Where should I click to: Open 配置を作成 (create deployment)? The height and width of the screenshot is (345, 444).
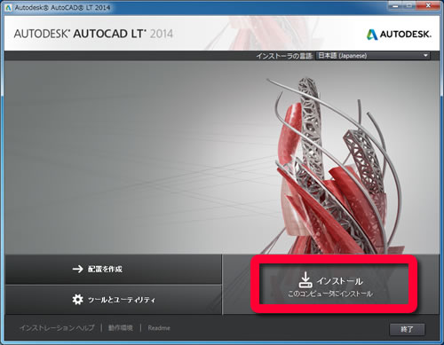click(113, 269)
